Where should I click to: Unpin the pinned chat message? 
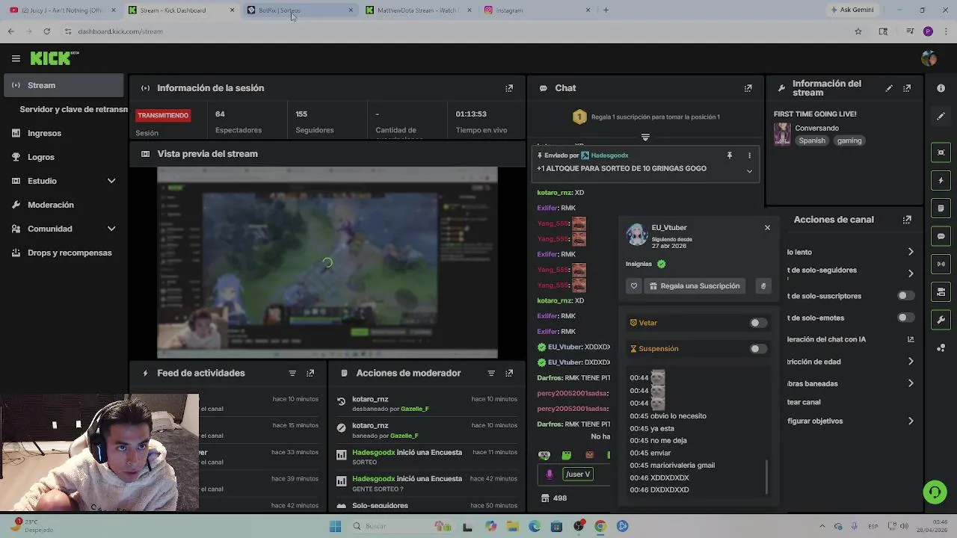(729, 155)
